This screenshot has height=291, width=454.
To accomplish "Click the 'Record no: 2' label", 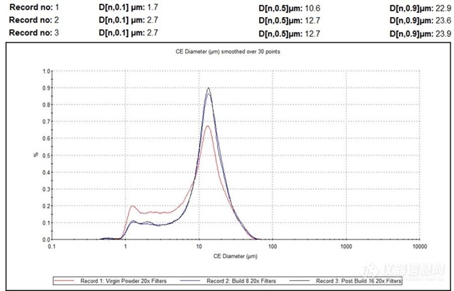I will pos(33,20).
